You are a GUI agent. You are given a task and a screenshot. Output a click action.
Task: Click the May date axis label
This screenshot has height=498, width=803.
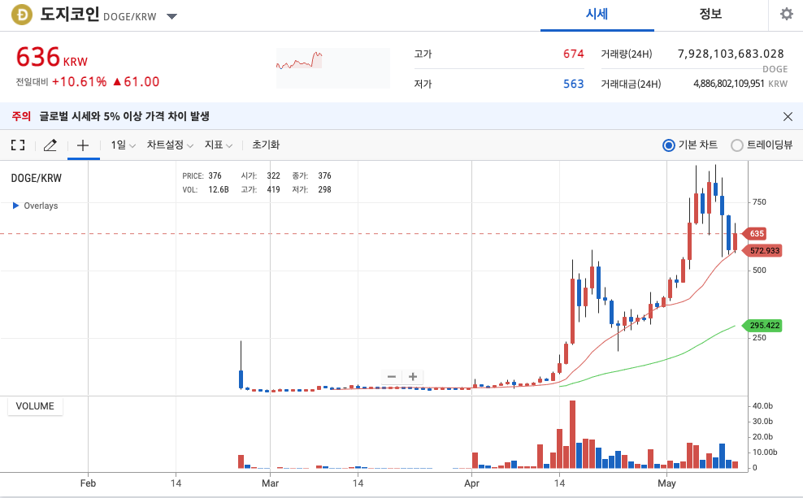tap(666, 483)
